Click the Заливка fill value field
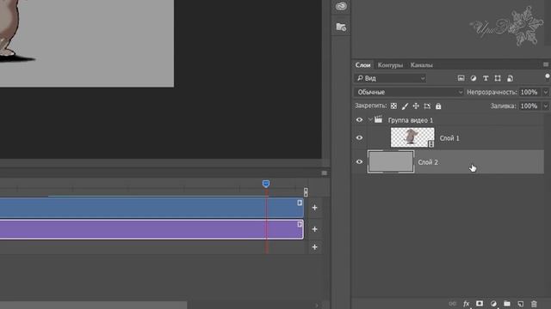The height and width of the screenshot is (309, 551). [x=529, y=106]
